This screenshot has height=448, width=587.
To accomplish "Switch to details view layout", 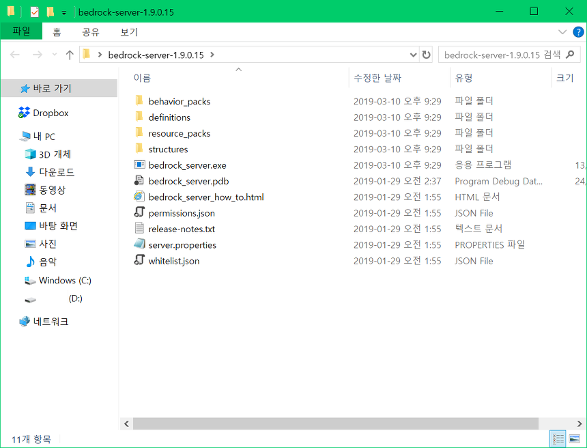I will coord(558,438).
